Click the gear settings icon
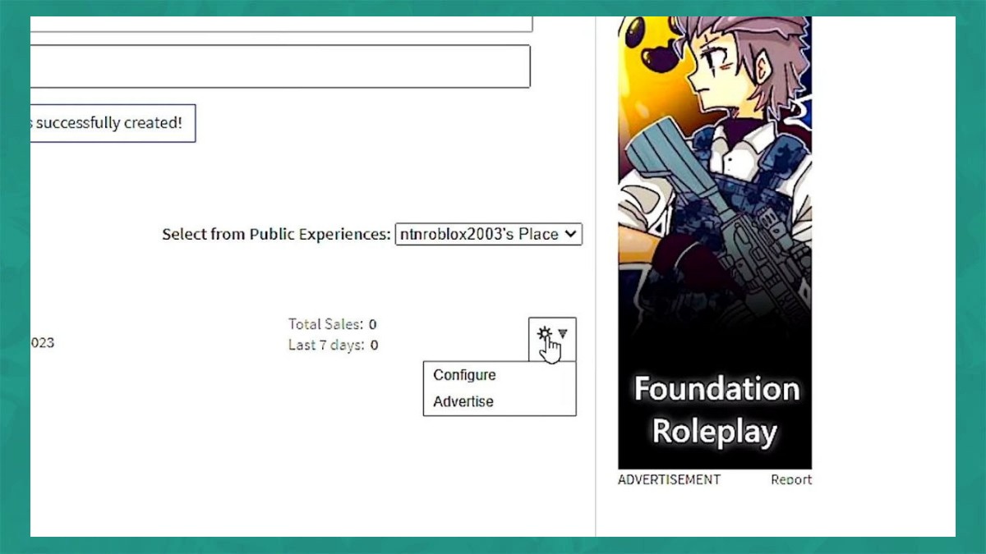The height and width of the screenshot is (554, 986). 543,333
